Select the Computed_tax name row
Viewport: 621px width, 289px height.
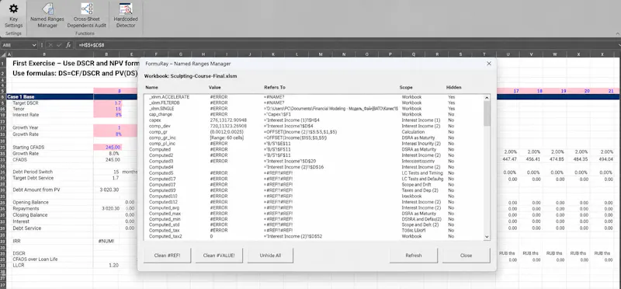pos(314,230)
